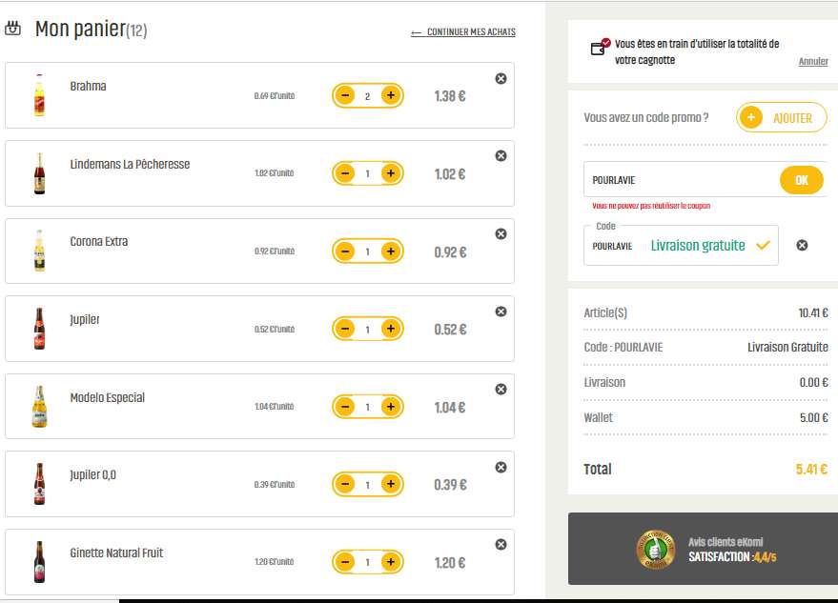This screenshot has width=838, height=603.
Task: Remove Corona Extra from the cart
Action: pyautogui.click(x=501, y=233)
